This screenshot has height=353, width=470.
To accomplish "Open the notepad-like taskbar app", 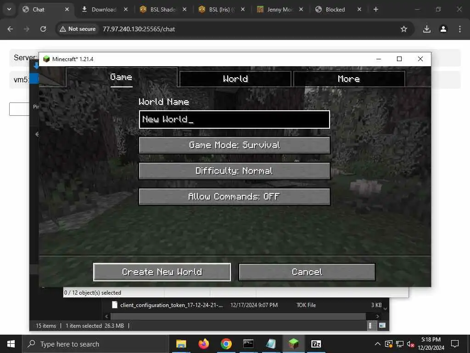I will click(x=271, y=344).
